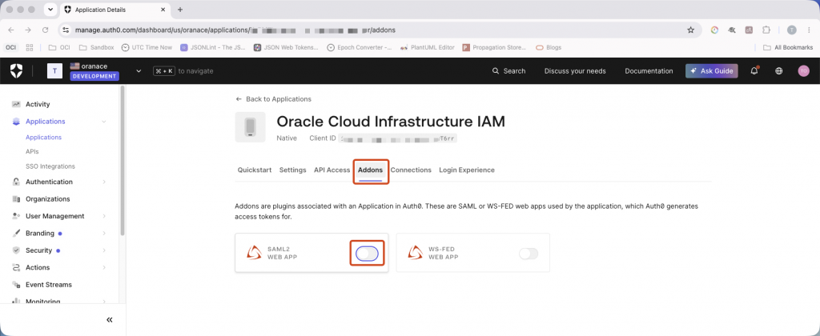Click the sidebar vertical scrollbar
This screenshot has width=820, height=336.
[x=122, y=161]
